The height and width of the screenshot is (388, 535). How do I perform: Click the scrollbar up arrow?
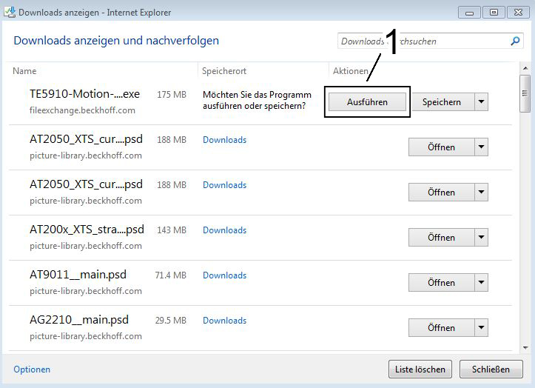[x=525, y=68]
